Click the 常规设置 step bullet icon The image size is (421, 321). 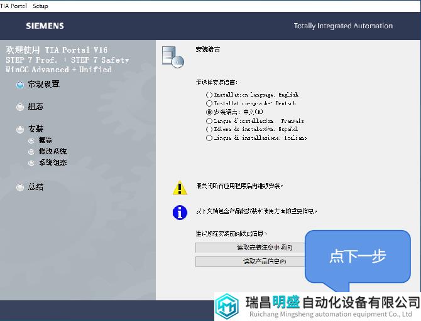20,85
